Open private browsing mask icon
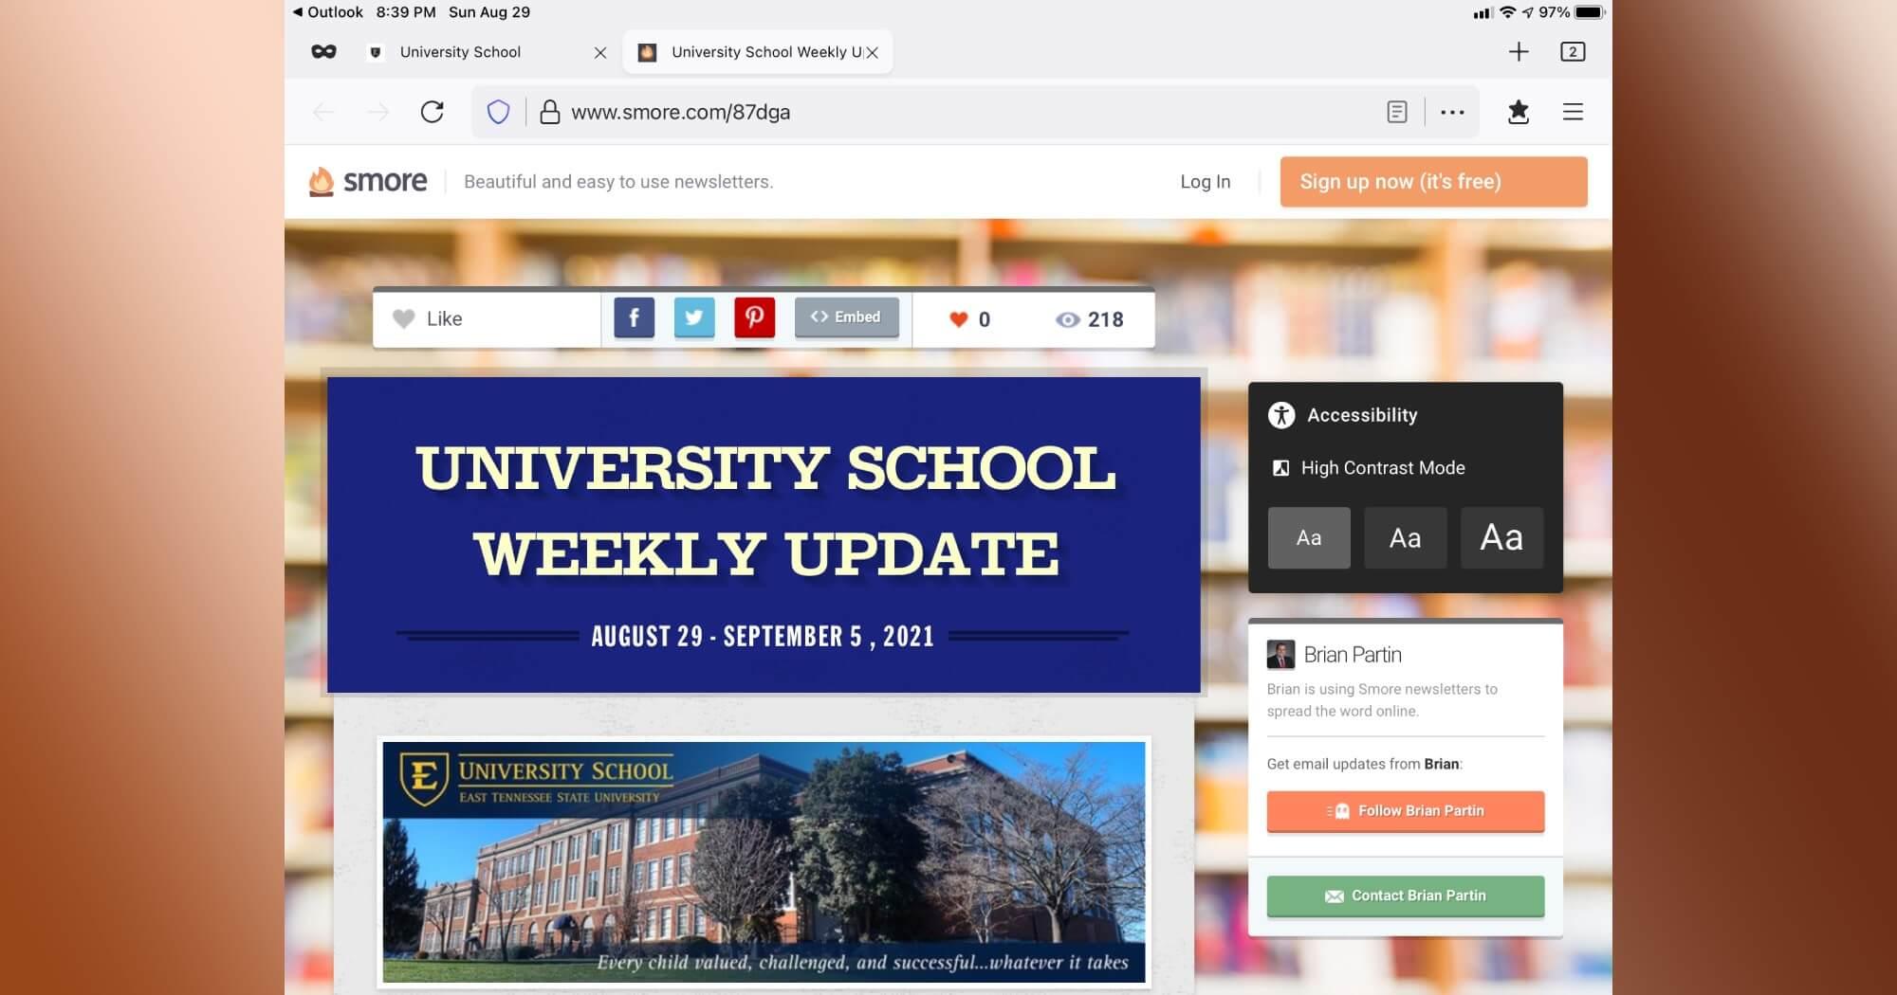This screenshot has width=1897, height=995. pos(323,52)
